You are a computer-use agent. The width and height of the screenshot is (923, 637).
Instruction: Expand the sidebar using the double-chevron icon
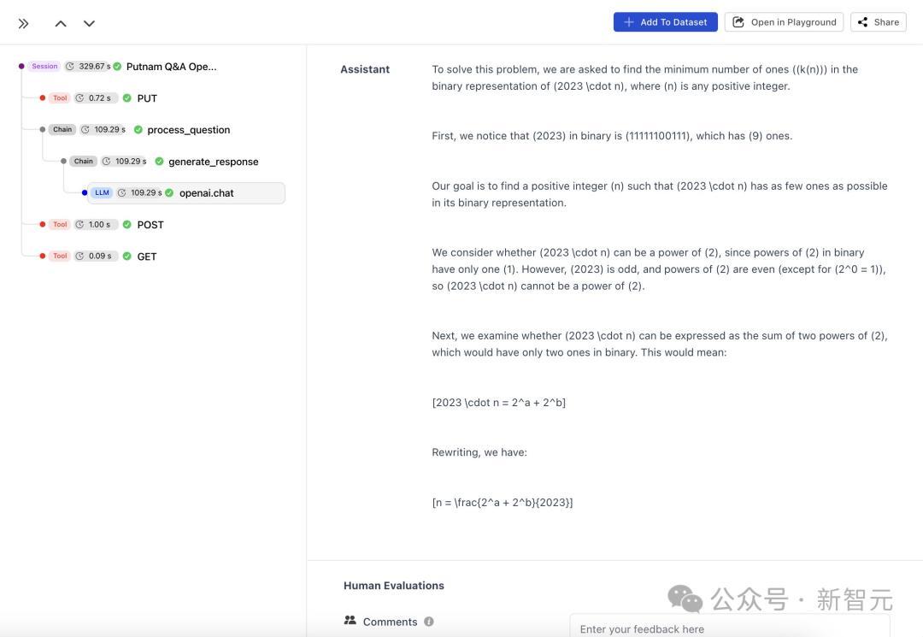pyautogui.click(x=24, y=23)
